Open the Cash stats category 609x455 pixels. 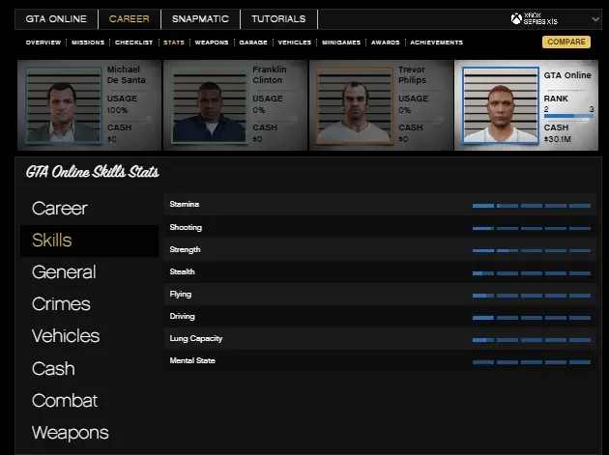(53, 368)
